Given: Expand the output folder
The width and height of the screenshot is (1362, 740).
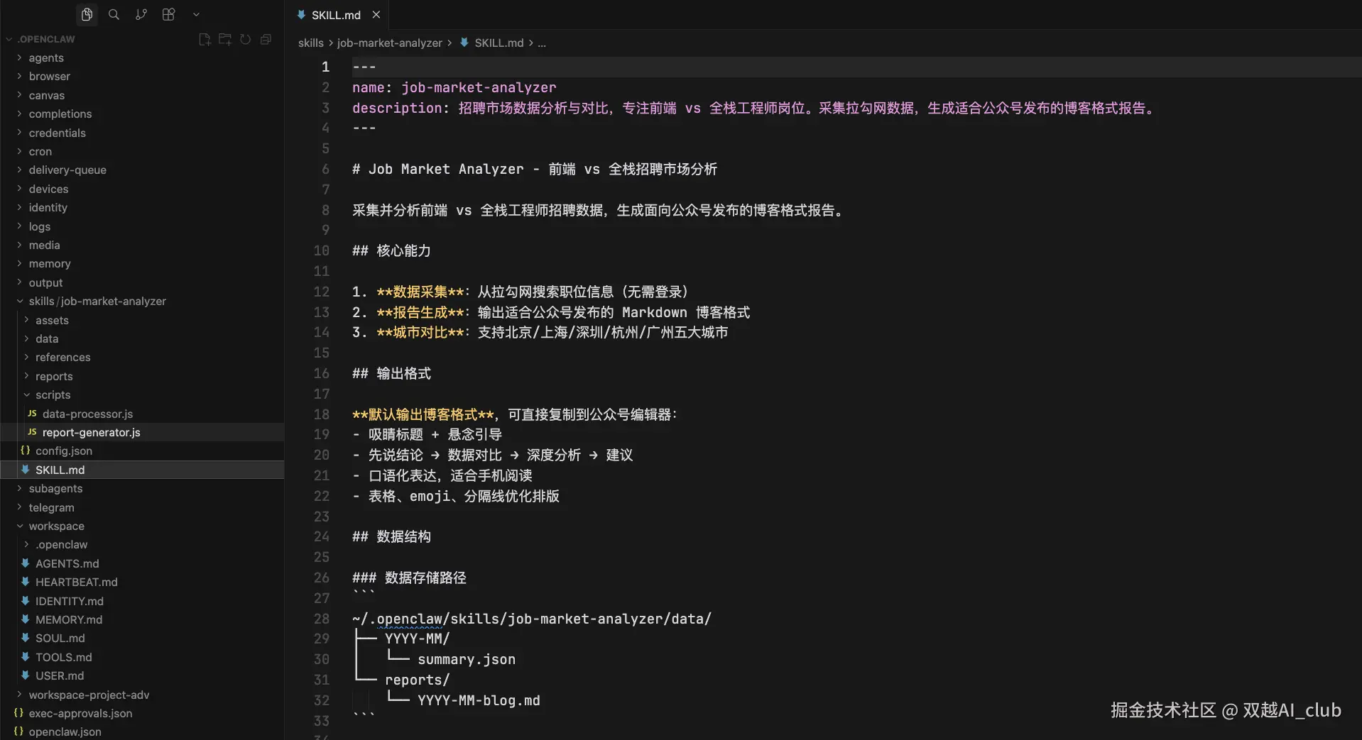Looking at the screenshot, I should tap(46, 283).
